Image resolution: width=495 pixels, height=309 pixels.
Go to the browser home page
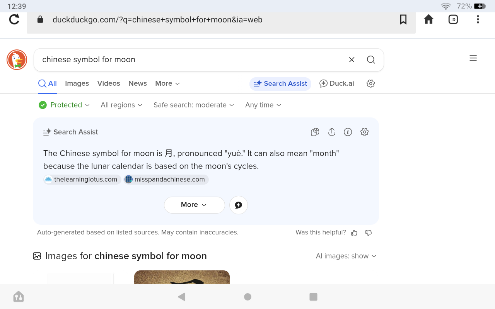[x=428, y=19]
